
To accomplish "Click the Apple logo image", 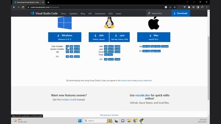I will 154,23.
